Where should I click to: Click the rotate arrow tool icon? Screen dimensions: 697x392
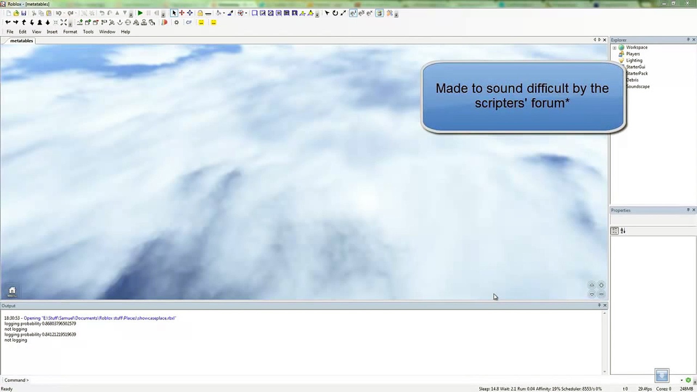tap(335, 13)
